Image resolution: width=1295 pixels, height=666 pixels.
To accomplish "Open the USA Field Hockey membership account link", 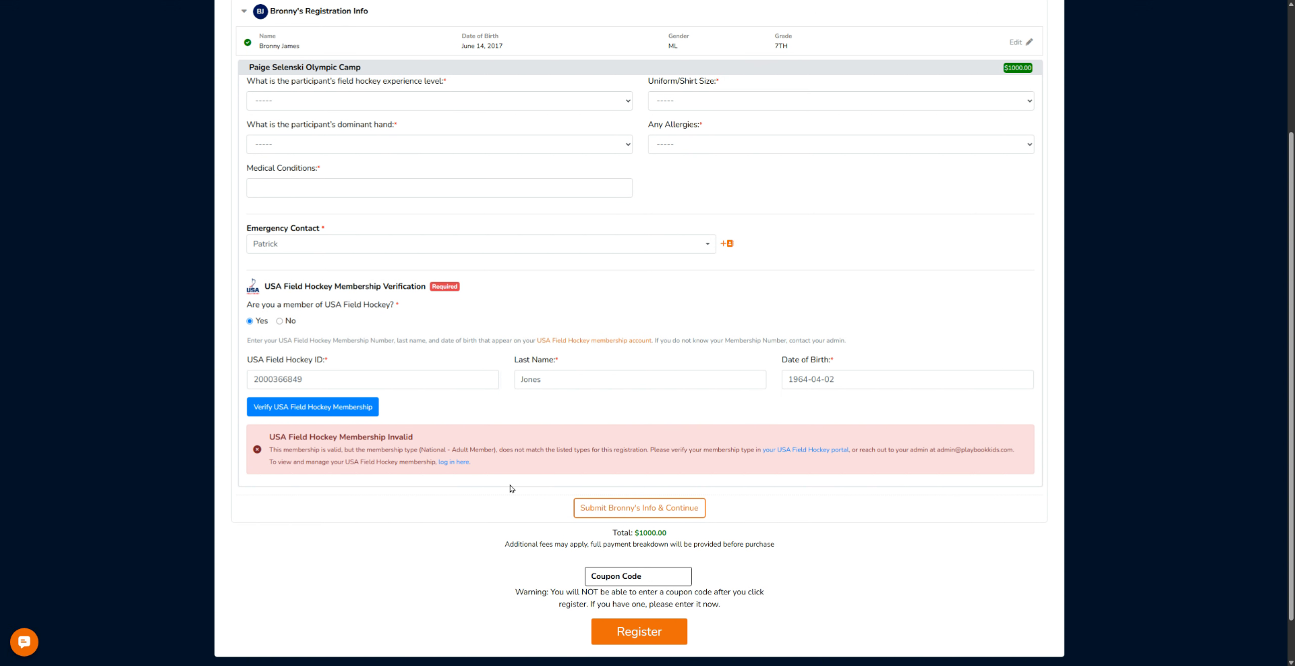I will pyautogui.click(x=594, y=341).
